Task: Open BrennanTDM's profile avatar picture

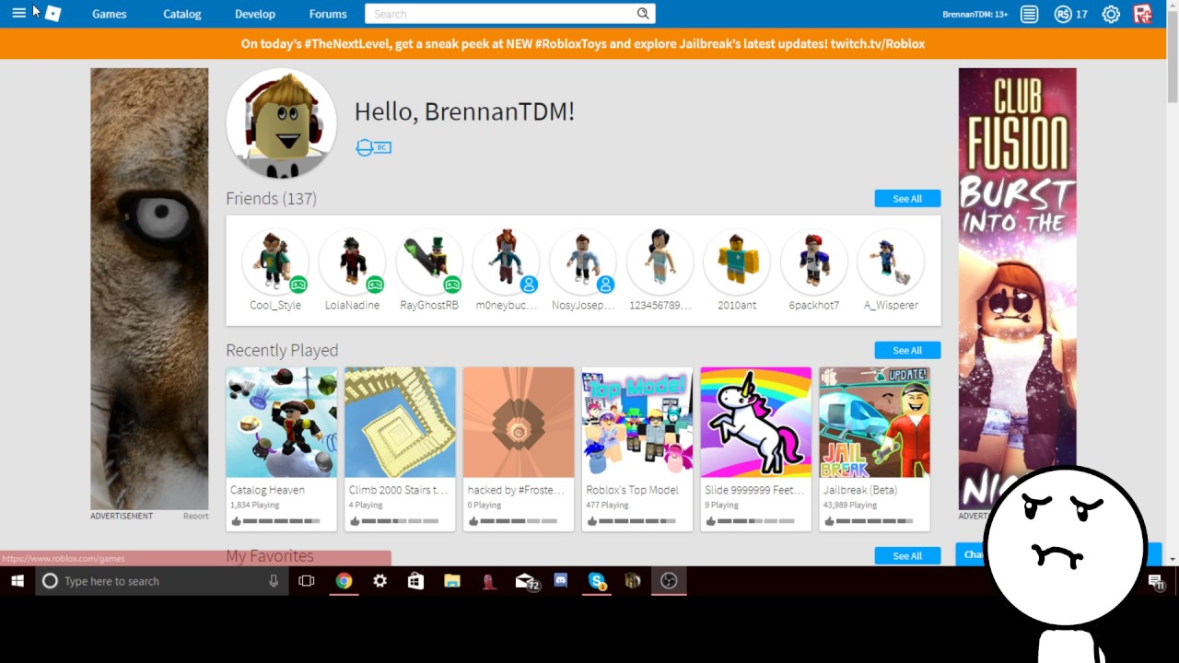Action: tap(282, 123)
